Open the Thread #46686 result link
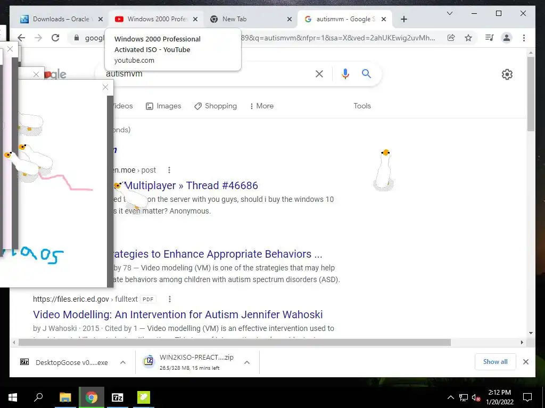This screenshot has height=408, width=545. (191, 185)
